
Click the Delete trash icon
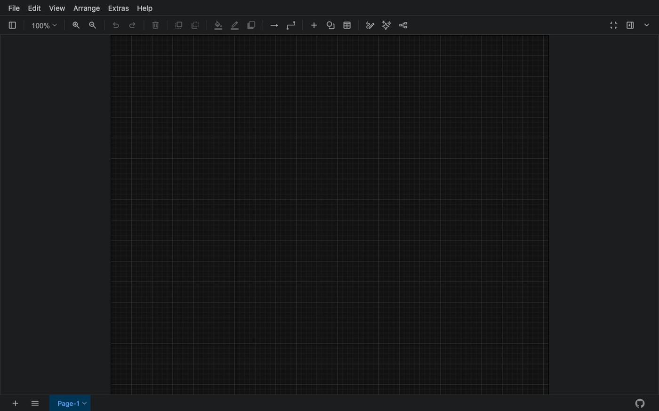pos(155,25)
